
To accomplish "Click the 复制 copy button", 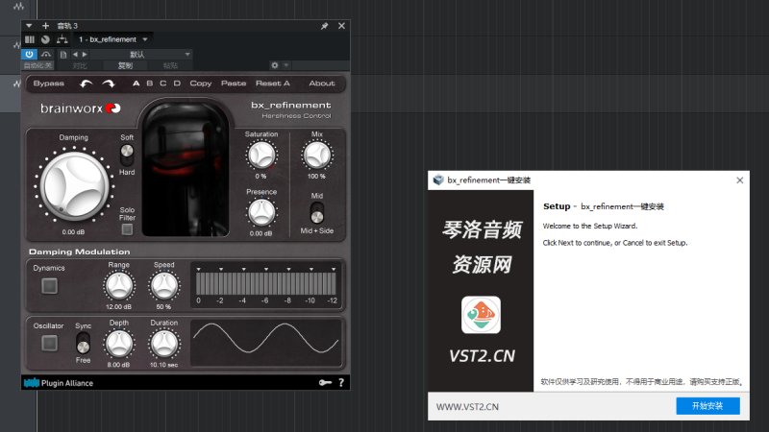I will tap(125, 65).
